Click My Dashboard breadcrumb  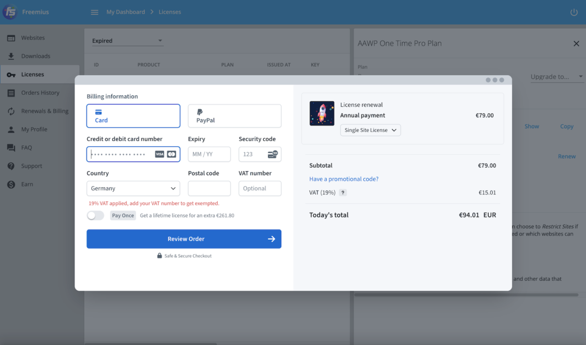tap(126, 12)
